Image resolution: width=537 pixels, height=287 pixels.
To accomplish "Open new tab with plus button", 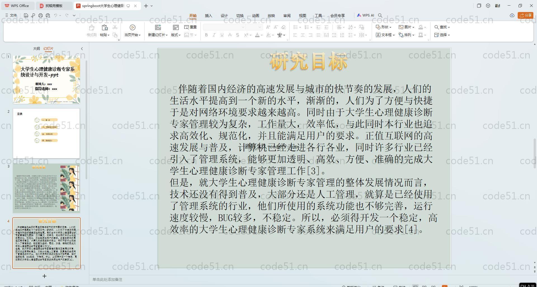I will (146, 6).
